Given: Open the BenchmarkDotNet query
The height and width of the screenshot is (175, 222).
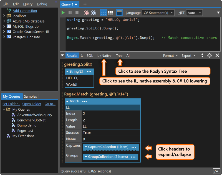Looking at the screenshot, I should pyautogui.click(x=31, y=120).
